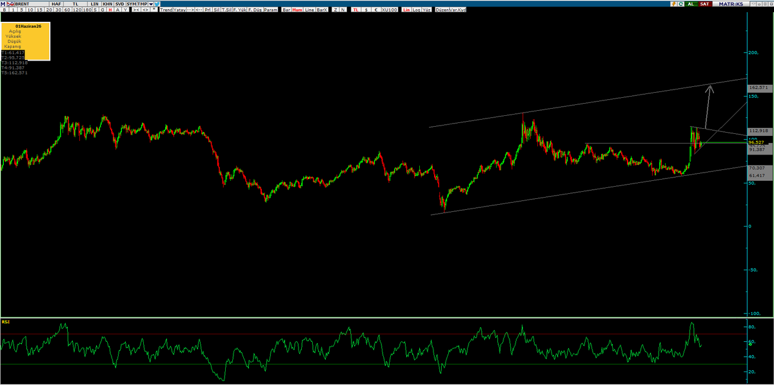
Task: Select the red TL currency button
Action: 356,10
